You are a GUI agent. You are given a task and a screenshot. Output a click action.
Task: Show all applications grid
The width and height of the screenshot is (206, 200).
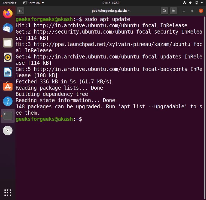[8, 193]
